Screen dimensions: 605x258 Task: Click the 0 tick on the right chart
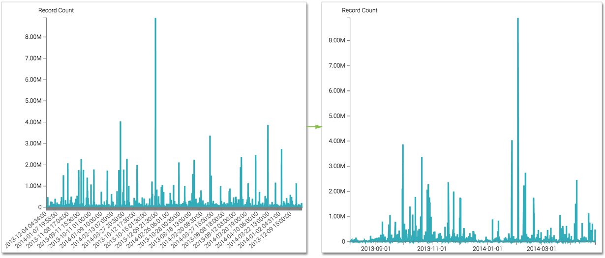pos(344,242)
